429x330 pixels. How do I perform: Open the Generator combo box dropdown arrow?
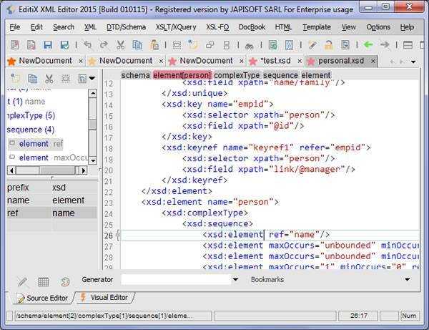click(235, 280)
